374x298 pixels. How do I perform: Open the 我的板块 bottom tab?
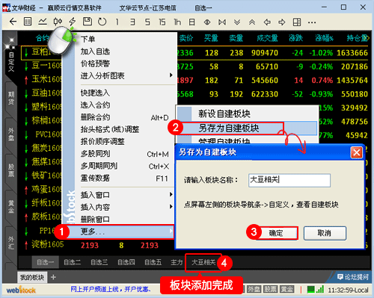point(32,277)
